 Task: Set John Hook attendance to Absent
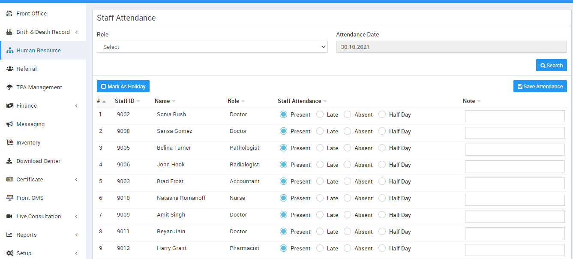coord(348,165)
